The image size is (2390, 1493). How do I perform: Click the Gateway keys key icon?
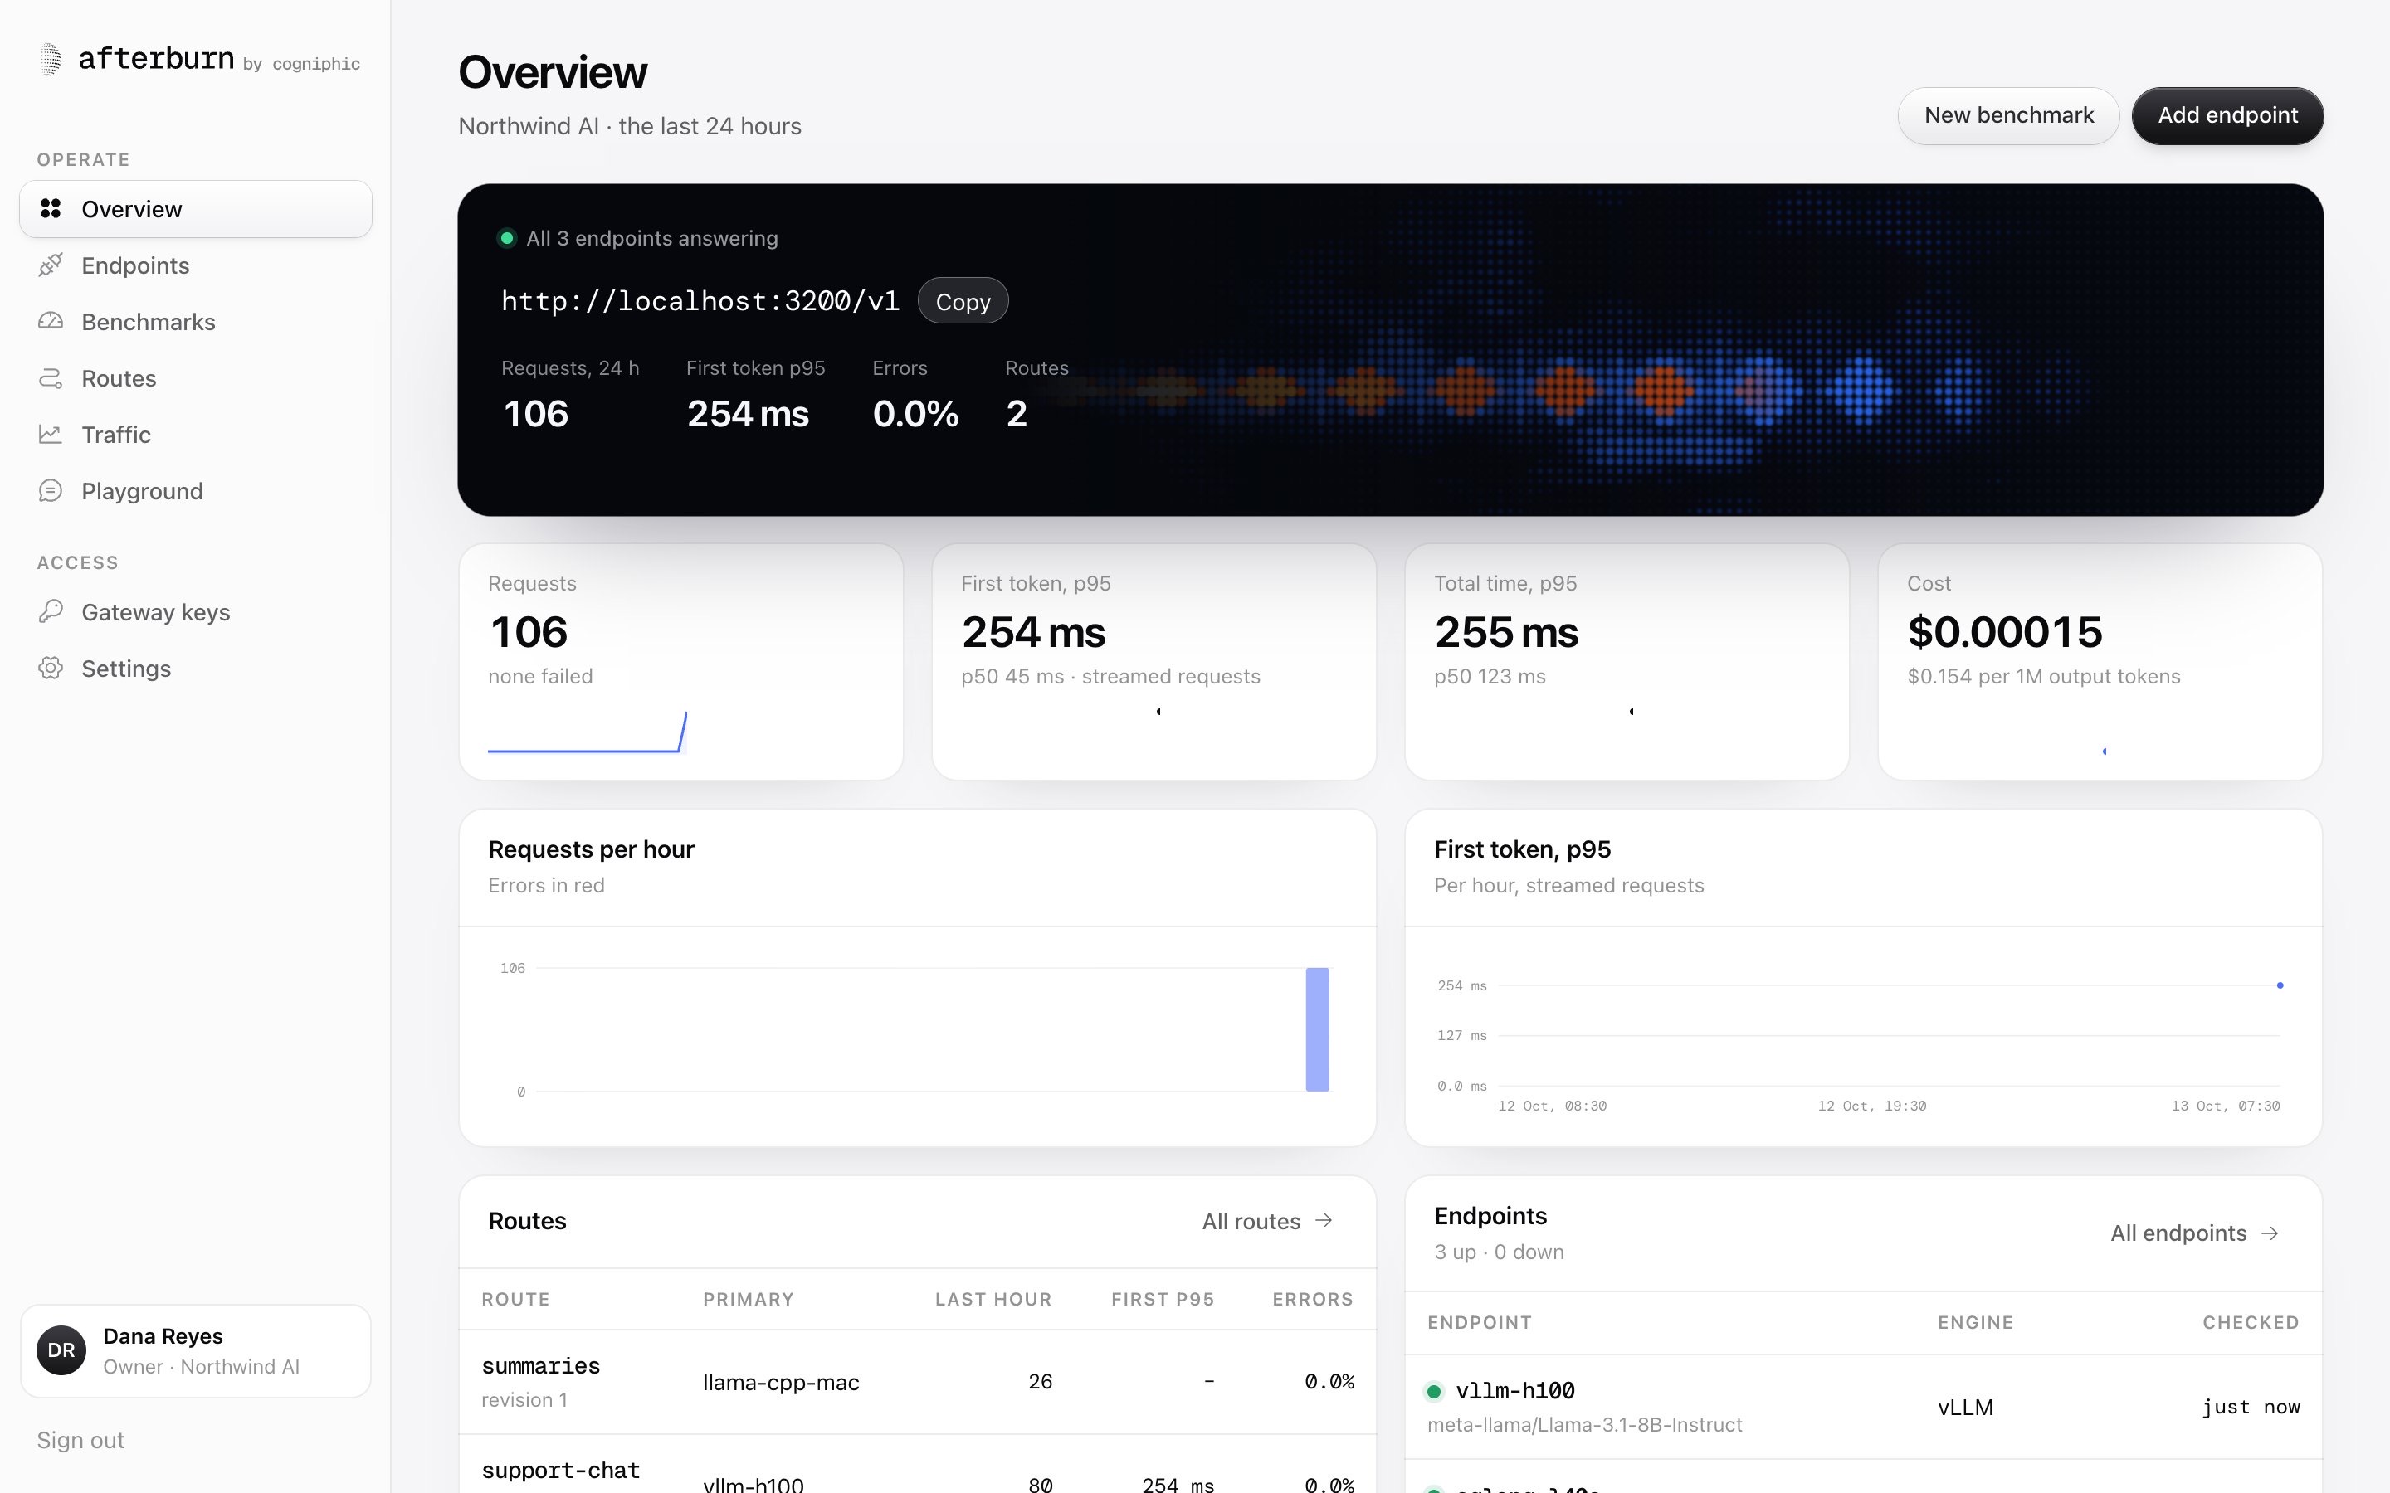51,611
